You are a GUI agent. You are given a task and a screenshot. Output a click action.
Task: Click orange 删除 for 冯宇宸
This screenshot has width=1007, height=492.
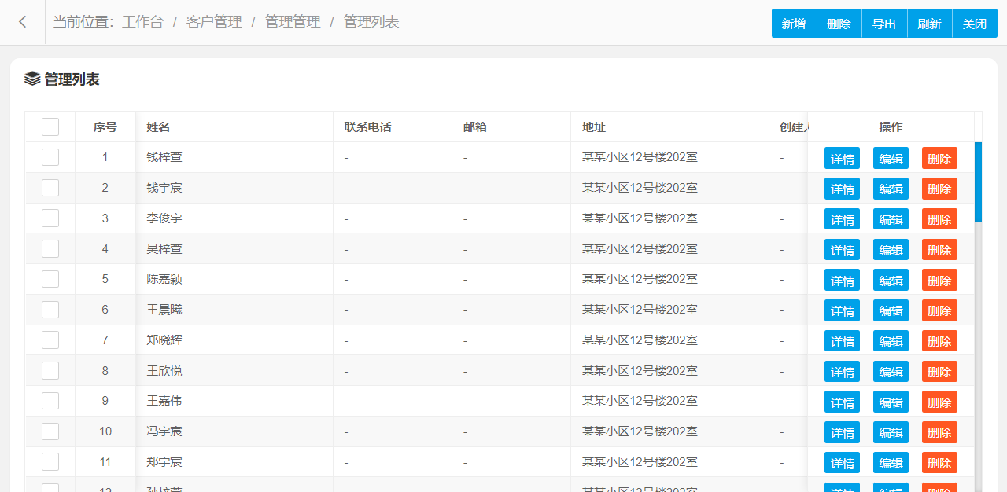click(x=939, y=432)
